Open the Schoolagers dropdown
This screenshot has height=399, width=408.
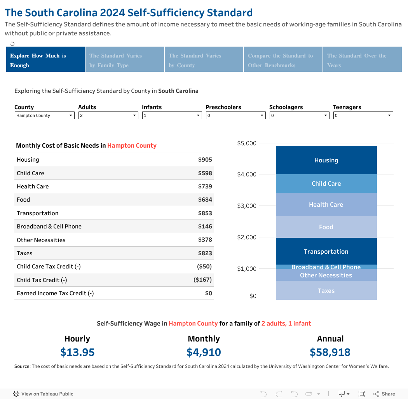pyautogui.click(x=300, y=115)
